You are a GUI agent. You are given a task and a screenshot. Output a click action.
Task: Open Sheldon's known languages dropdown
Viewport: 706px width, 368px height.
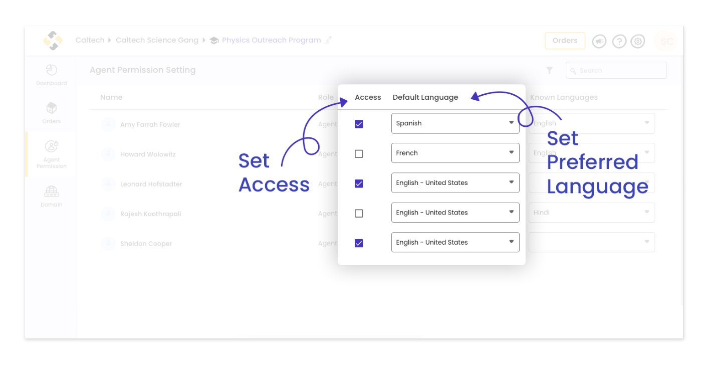tap(592, 242)
